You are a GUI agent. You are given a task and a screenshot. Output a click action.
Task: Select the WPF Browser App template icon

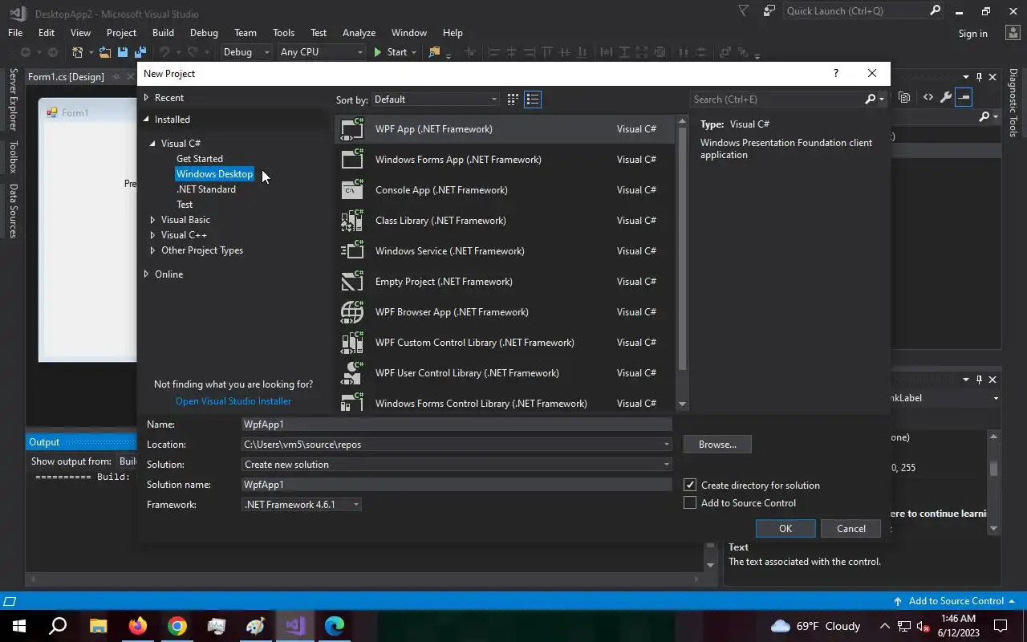pos(352,311)
